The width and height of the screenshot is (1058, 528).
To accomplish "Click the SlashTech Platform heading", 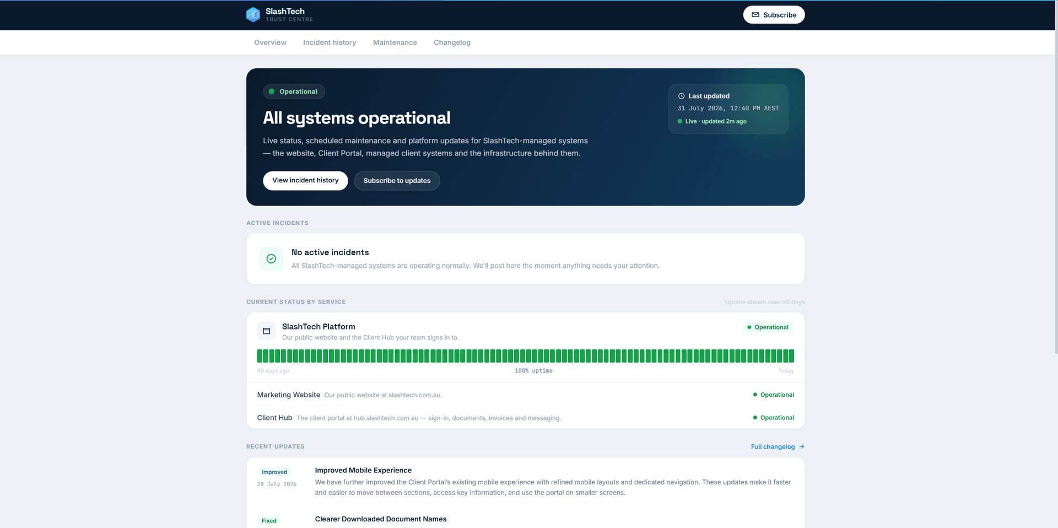I will pos(319,327).
